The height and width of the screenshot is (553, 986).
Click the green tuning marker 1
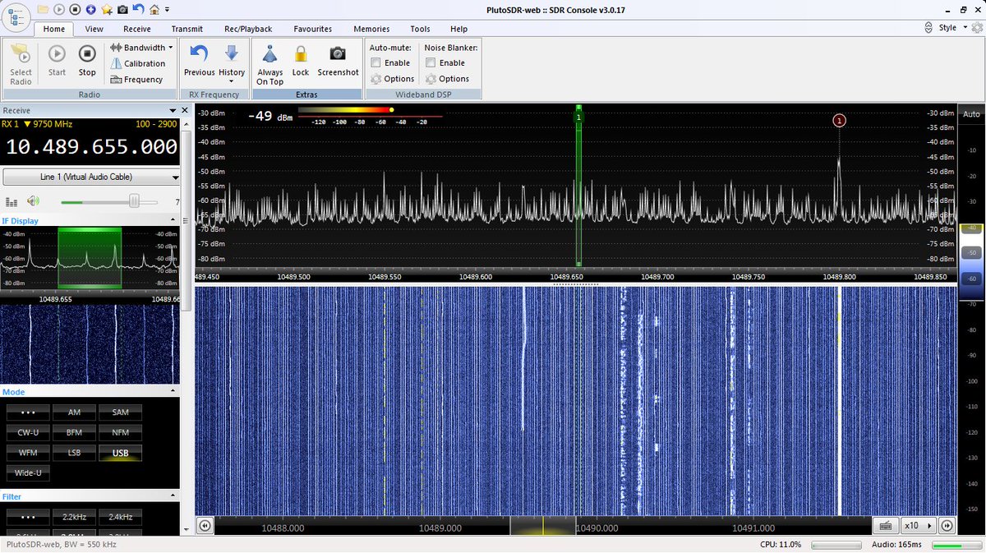click(578, 118)
